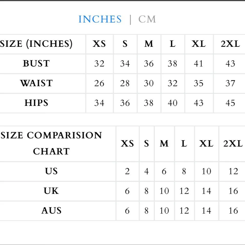Screen dimensions: 245x245
Task: Click the HIPS row label
Action: 36,103
